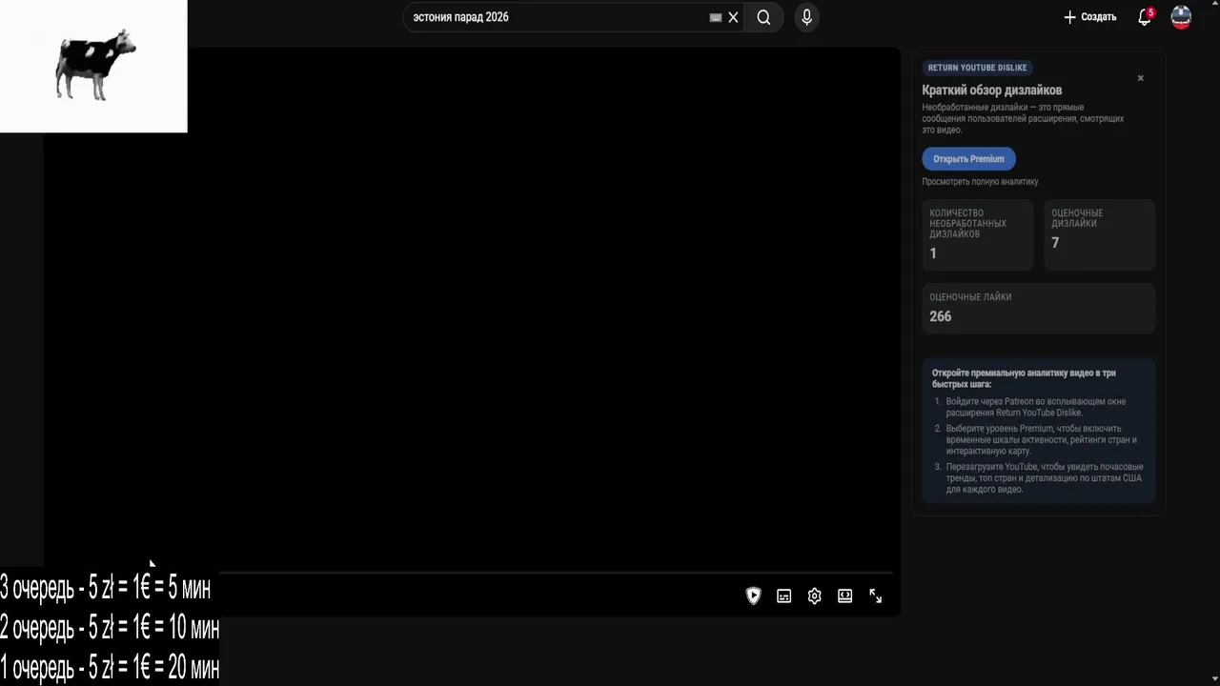1220x686 pixels.
Task: Open the player settings gear
Action: tap(814, 595)
